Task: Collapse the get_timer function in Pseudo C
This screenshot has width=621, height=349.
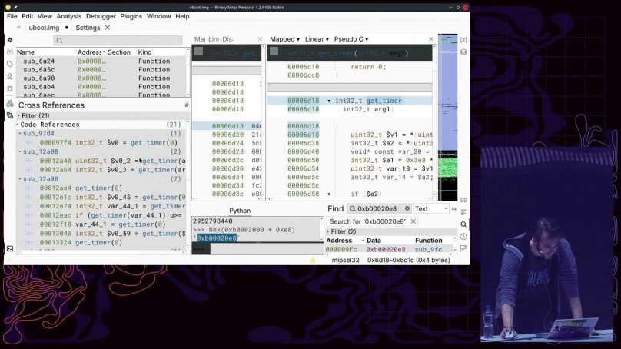Action: [x=329, y=101]
